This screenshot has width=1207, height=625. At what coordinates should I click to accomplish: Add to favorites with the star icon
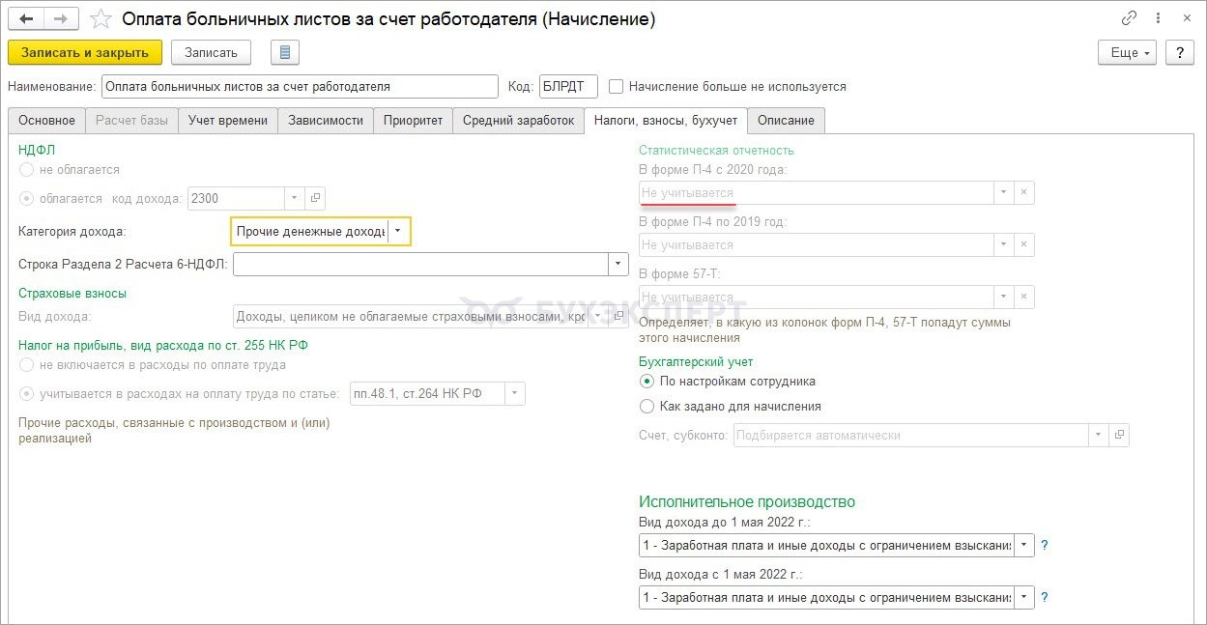(101, 19)
